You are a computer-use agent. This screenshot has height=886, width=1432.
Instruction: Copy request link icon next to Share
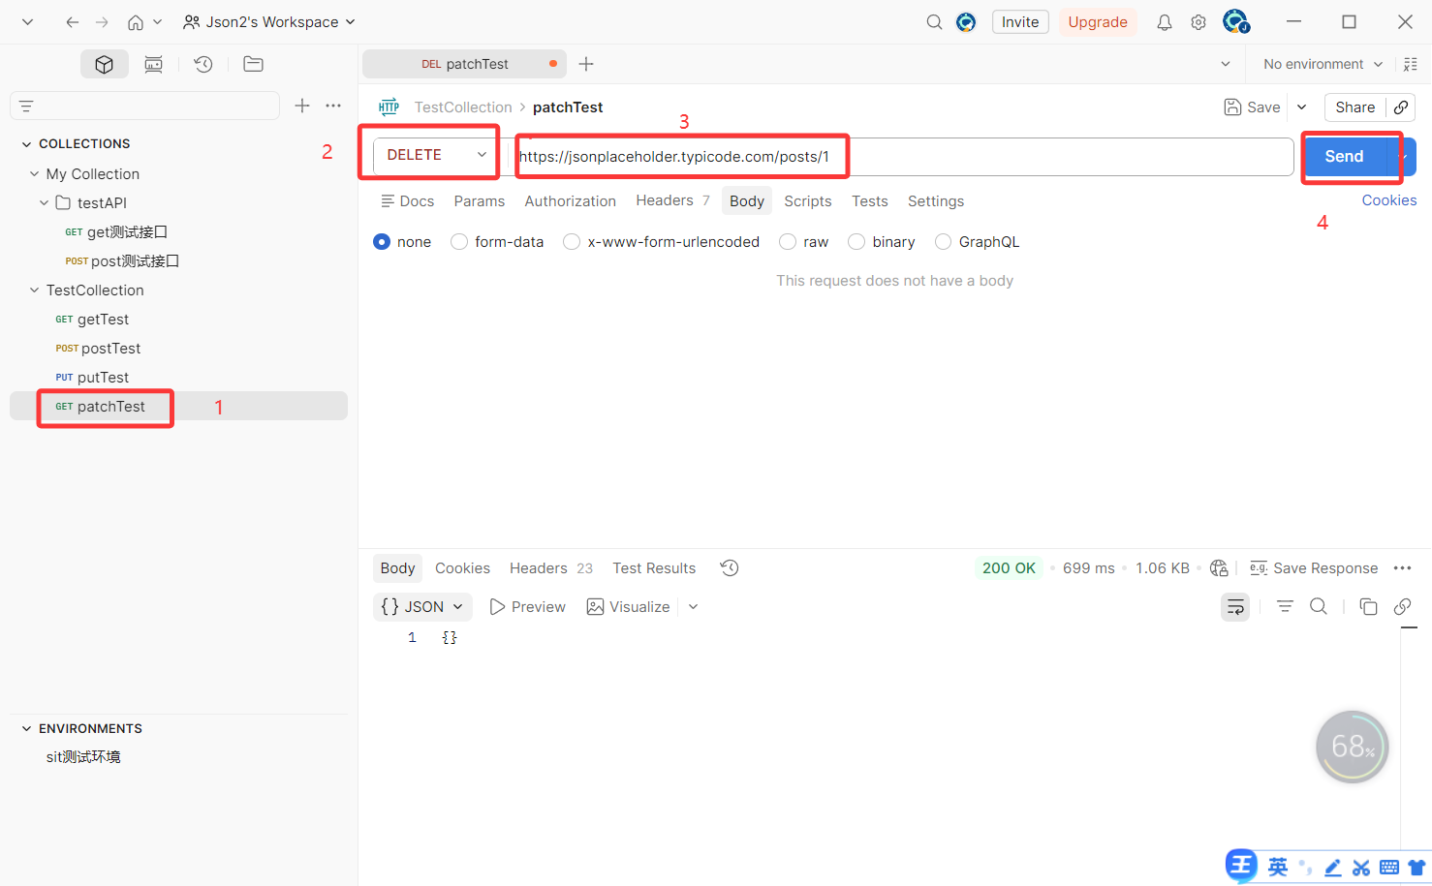tap(1401, 107)
